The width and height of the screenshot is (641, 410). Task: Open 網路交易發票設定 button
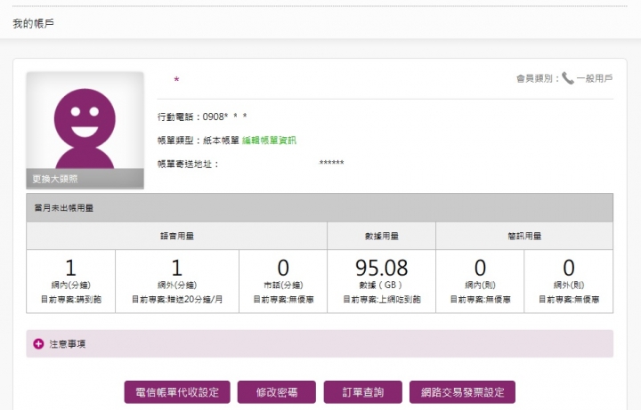click(x=462, y=392)
